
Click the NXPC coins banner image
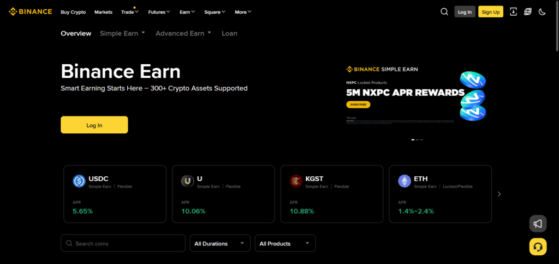473,96
